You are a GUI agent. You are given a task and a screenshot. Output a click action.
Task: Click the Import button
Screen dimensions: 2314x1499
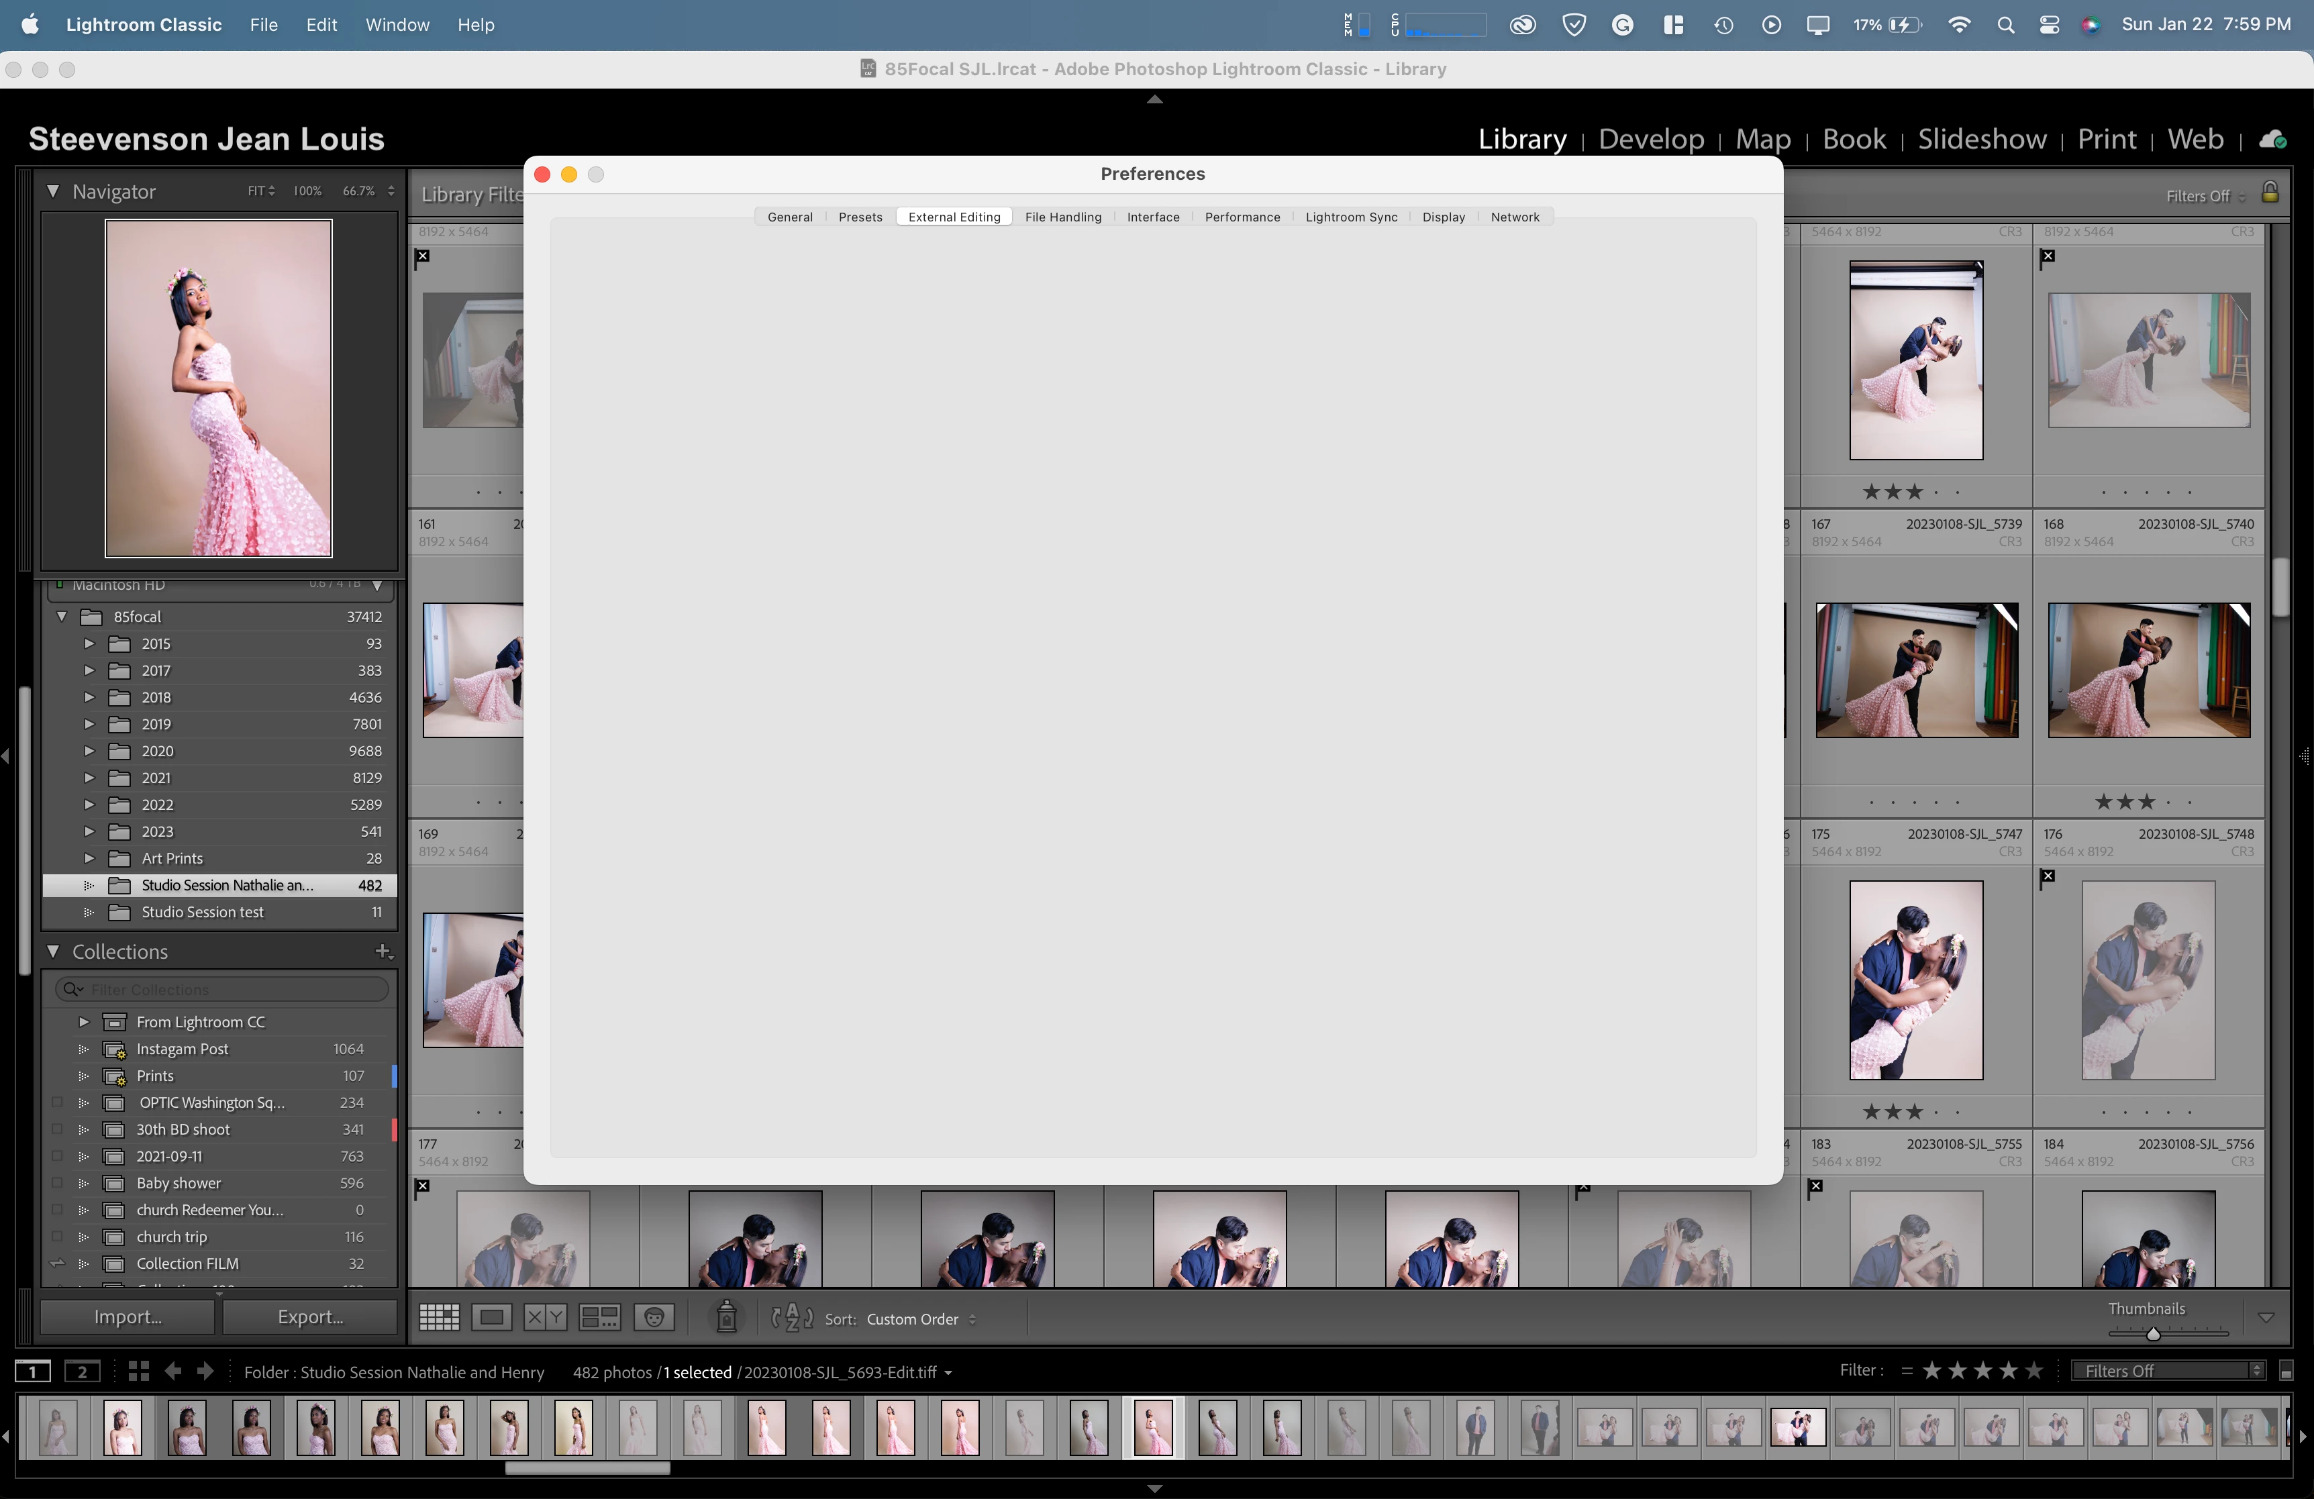[128, 1316]
